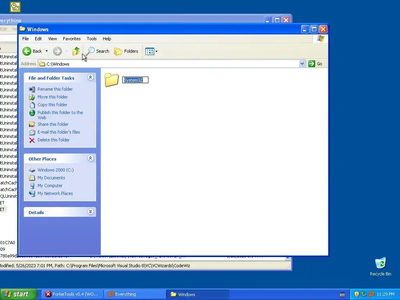Open the File menu
The width and height of the screenshot is (400, 300).
pyautogui.click(x=25, y=39)
